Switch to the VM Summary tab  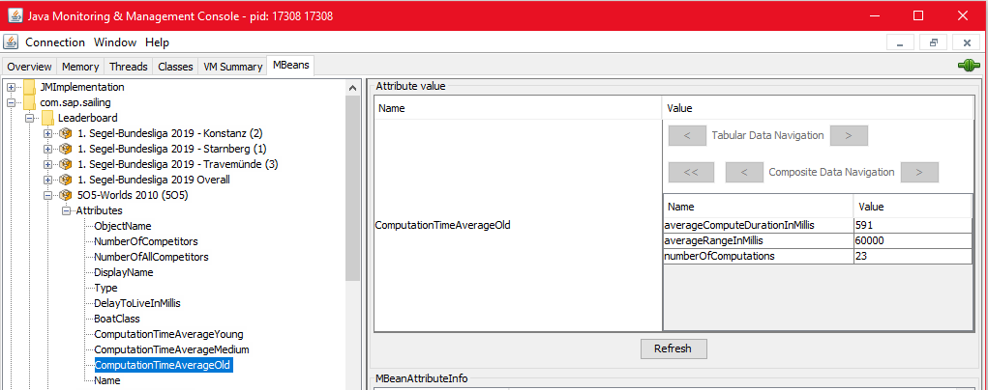pos(232,66)
